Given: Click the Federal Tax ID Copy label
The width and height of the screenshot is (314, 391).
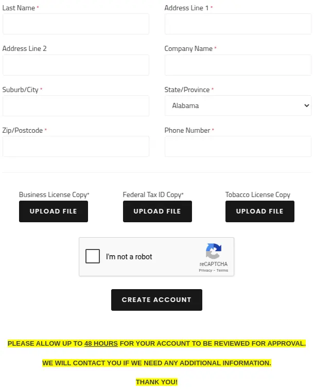Looking at the screenshot, I should click(x=153, y=194).
